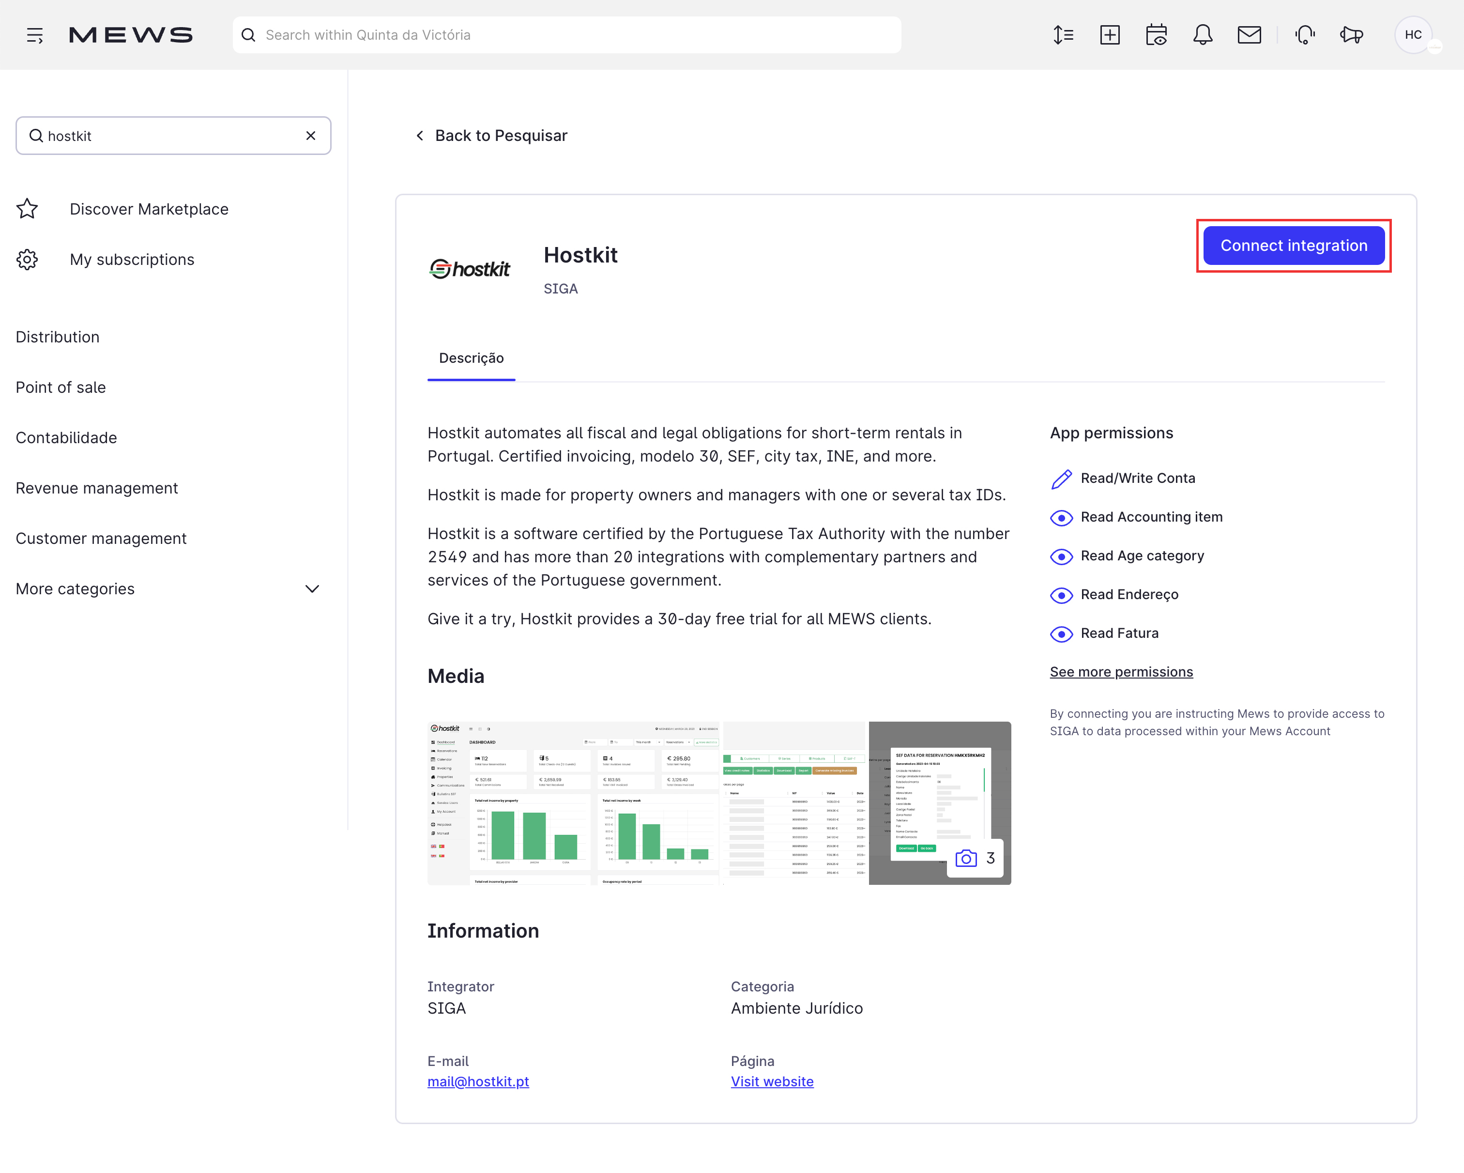Expand More categories chevron
Screen dimensions: 1464x1173
[x=312, y=589]
